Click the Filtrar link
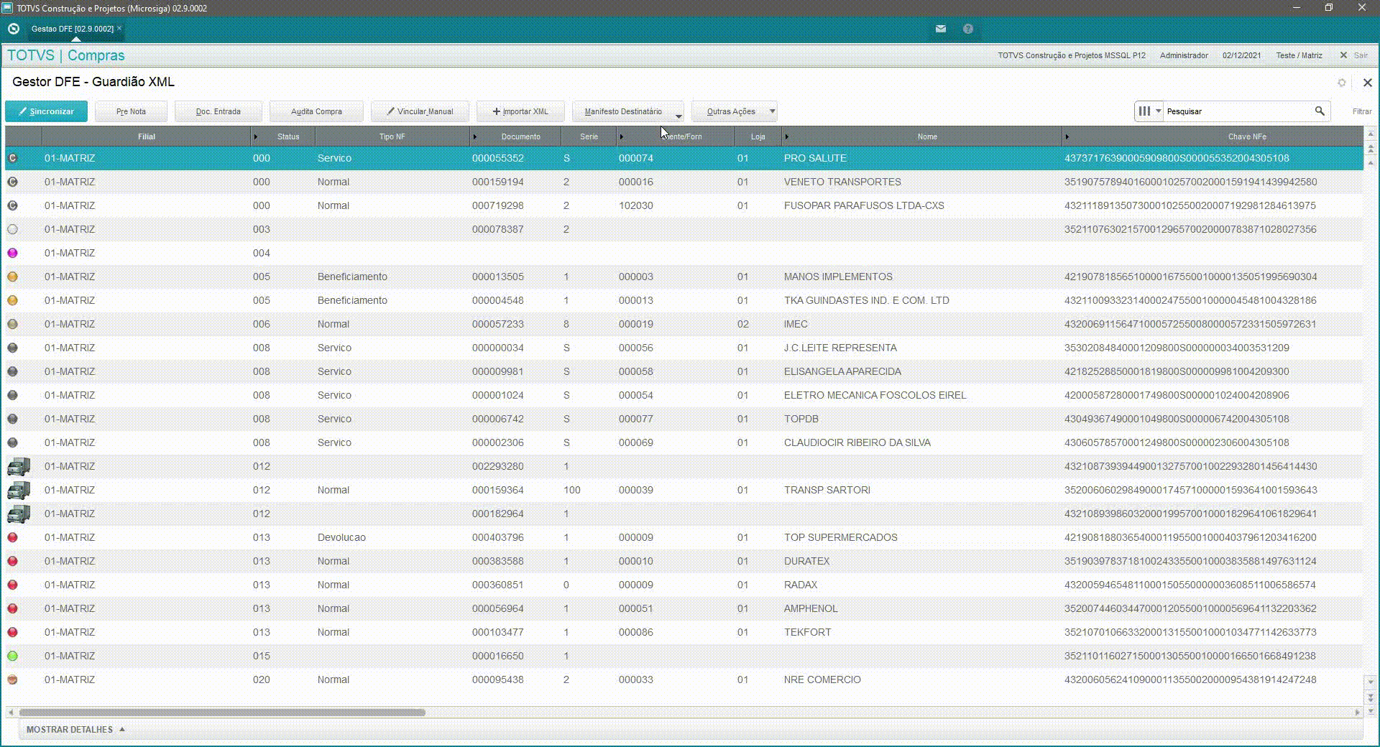 tap(1362, 111)
